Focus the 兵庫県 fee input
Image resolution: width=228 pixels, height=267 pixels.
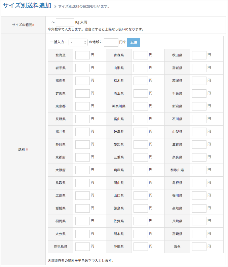point(141,170)
